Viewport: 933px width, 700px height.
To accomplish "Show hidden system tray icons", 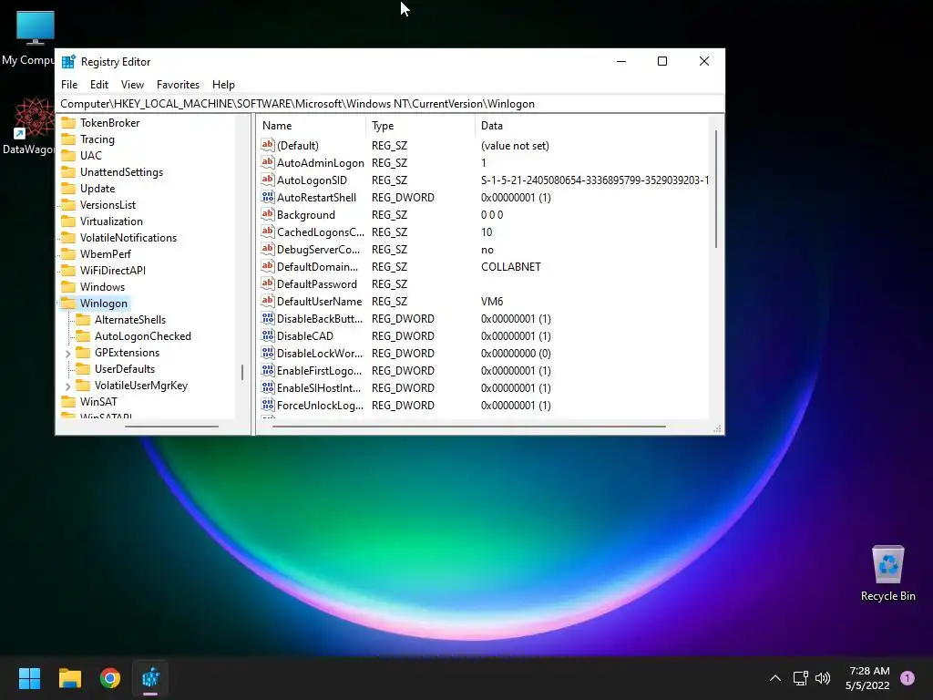I will 775,678.
